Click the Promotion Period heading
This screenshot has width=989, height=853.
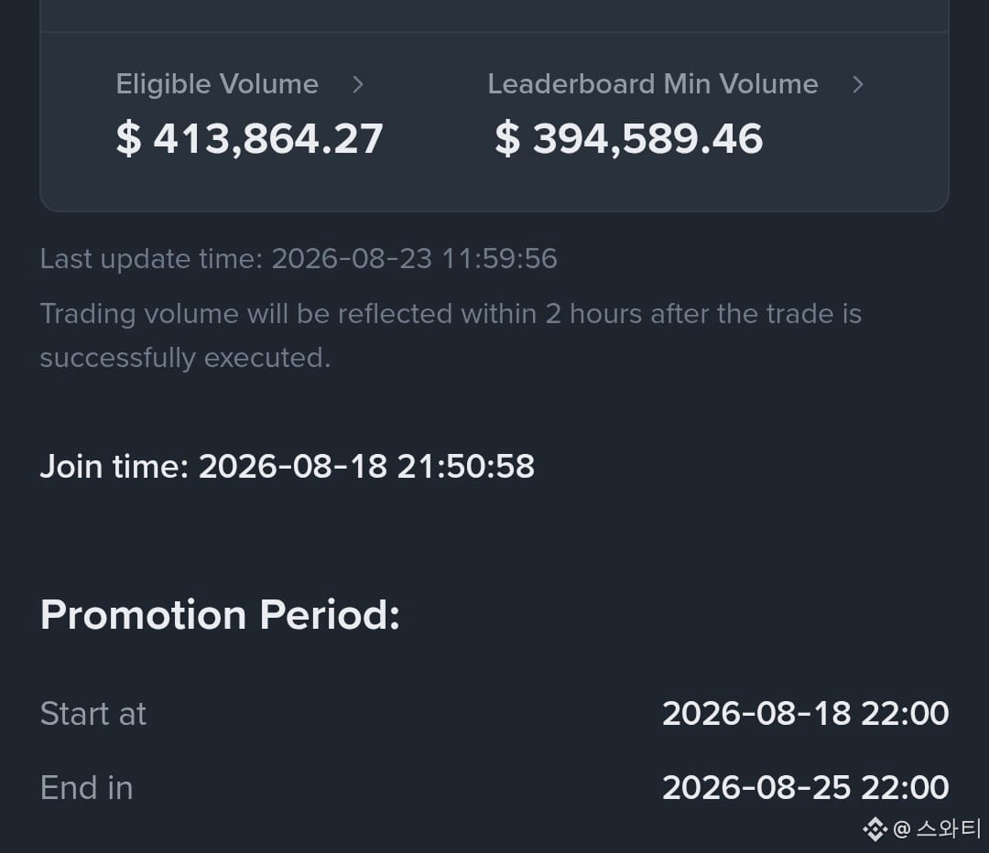(220, 615)
